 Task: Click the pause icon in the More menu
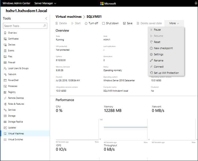[151, 30]
